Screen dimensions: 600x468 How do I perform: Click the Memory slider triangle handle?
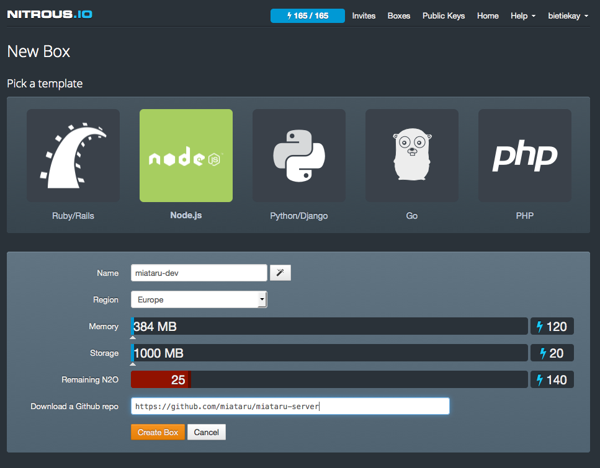pyautogui.click(x=133, y=337)
